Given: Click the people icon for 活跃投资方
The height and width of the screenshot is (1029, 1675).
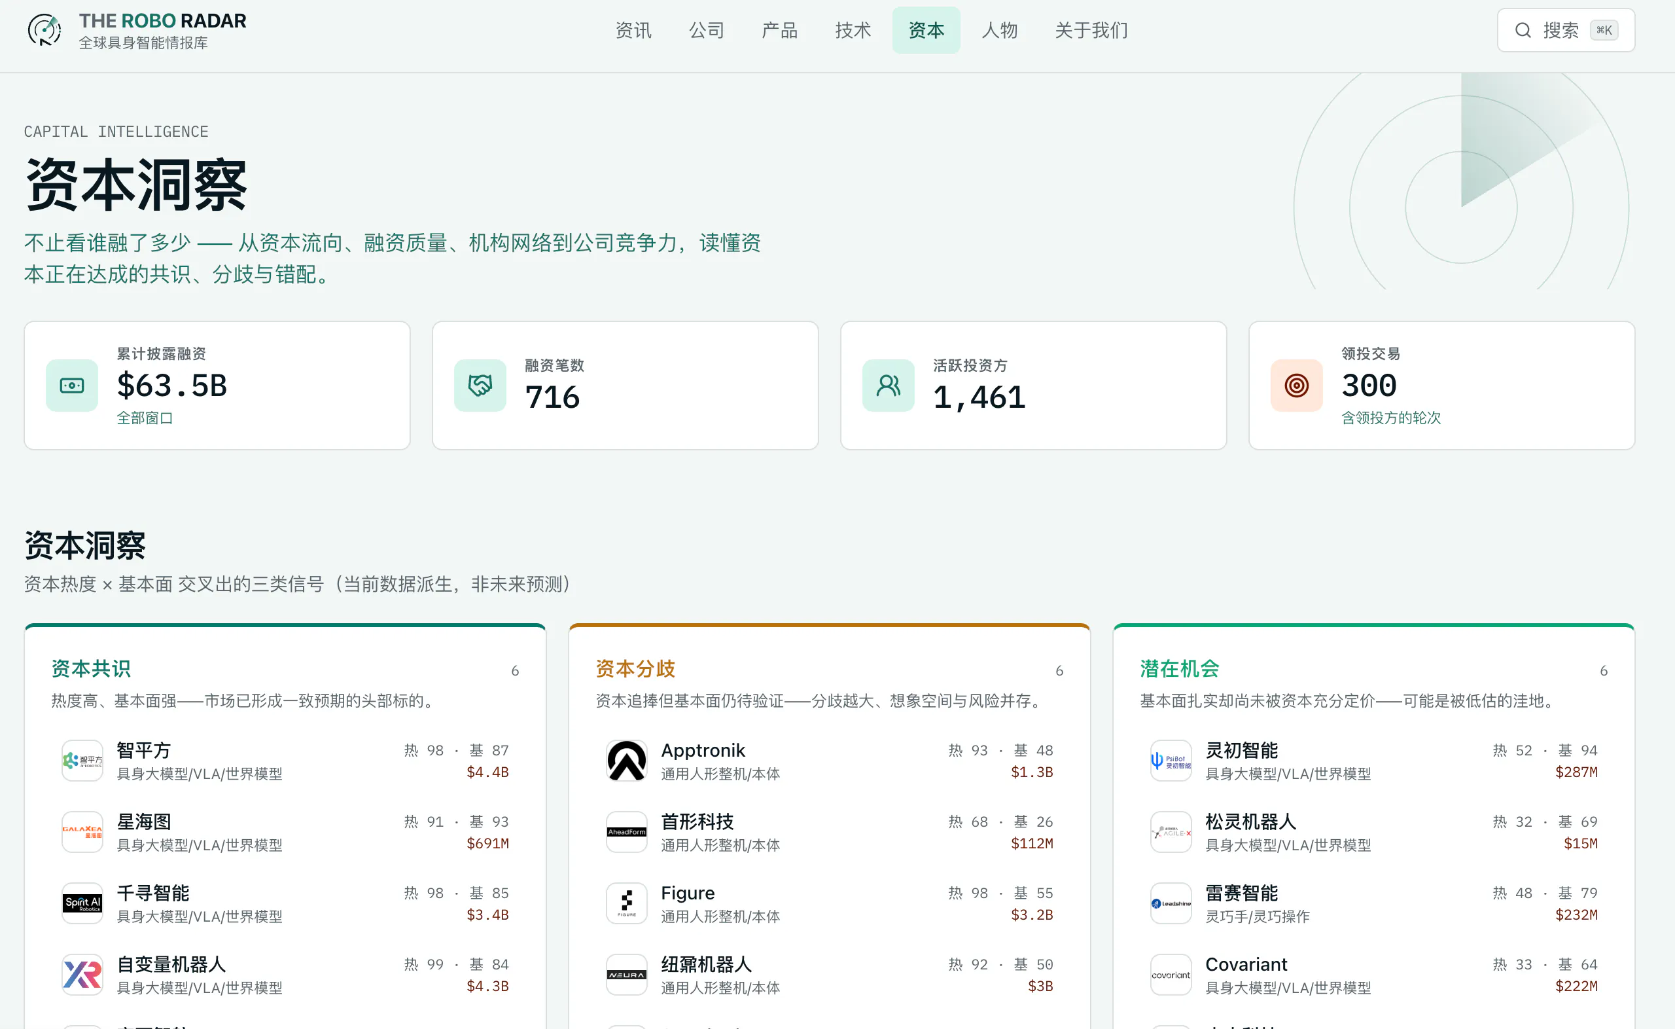Looking at the screenshot, I should coord(888,386).
